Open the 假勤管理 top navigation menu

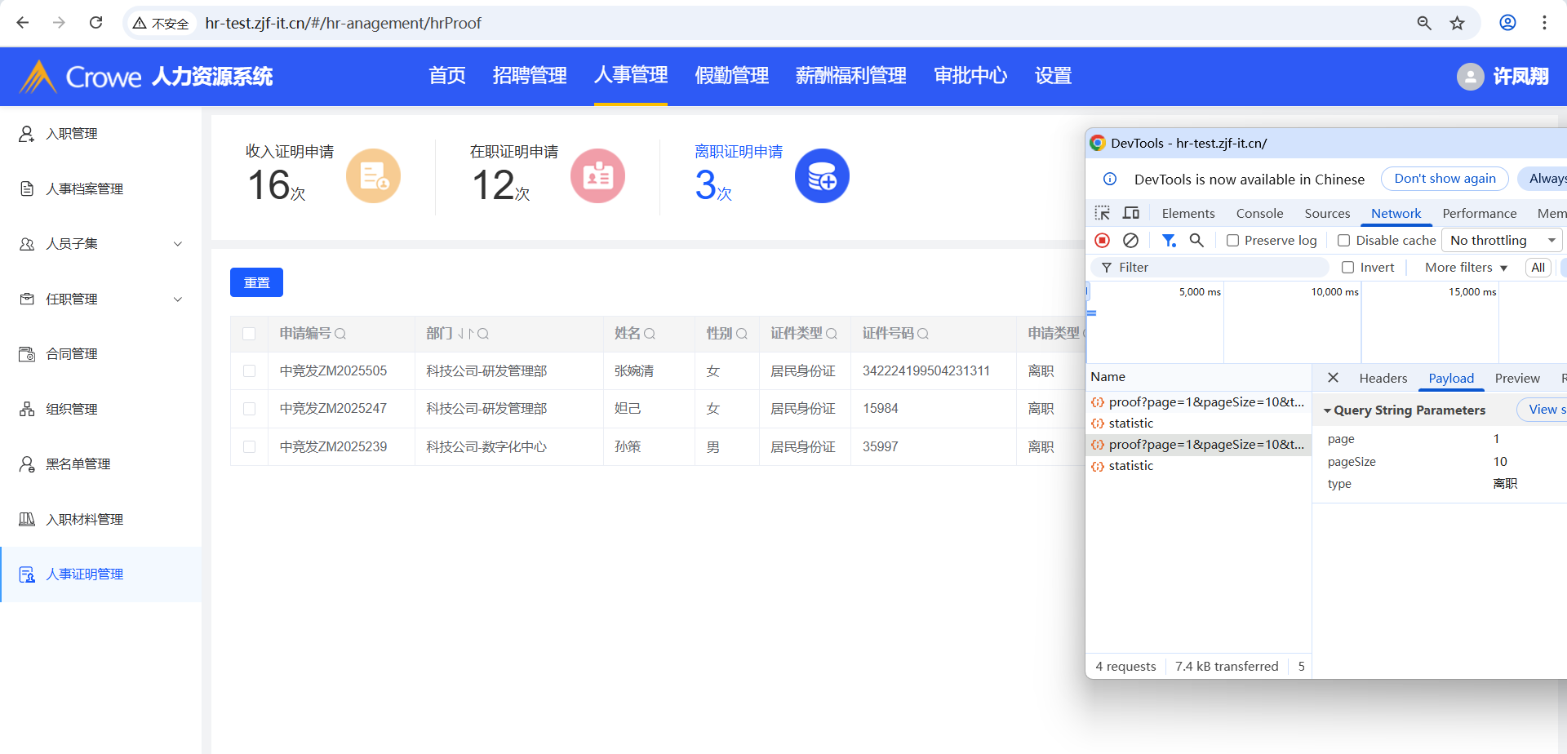pyautogui.click(x=731, y=76)
